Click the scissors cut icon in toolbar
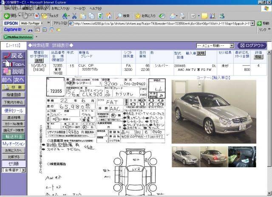This screenshot has height=197, width=272. pos(74,16)
